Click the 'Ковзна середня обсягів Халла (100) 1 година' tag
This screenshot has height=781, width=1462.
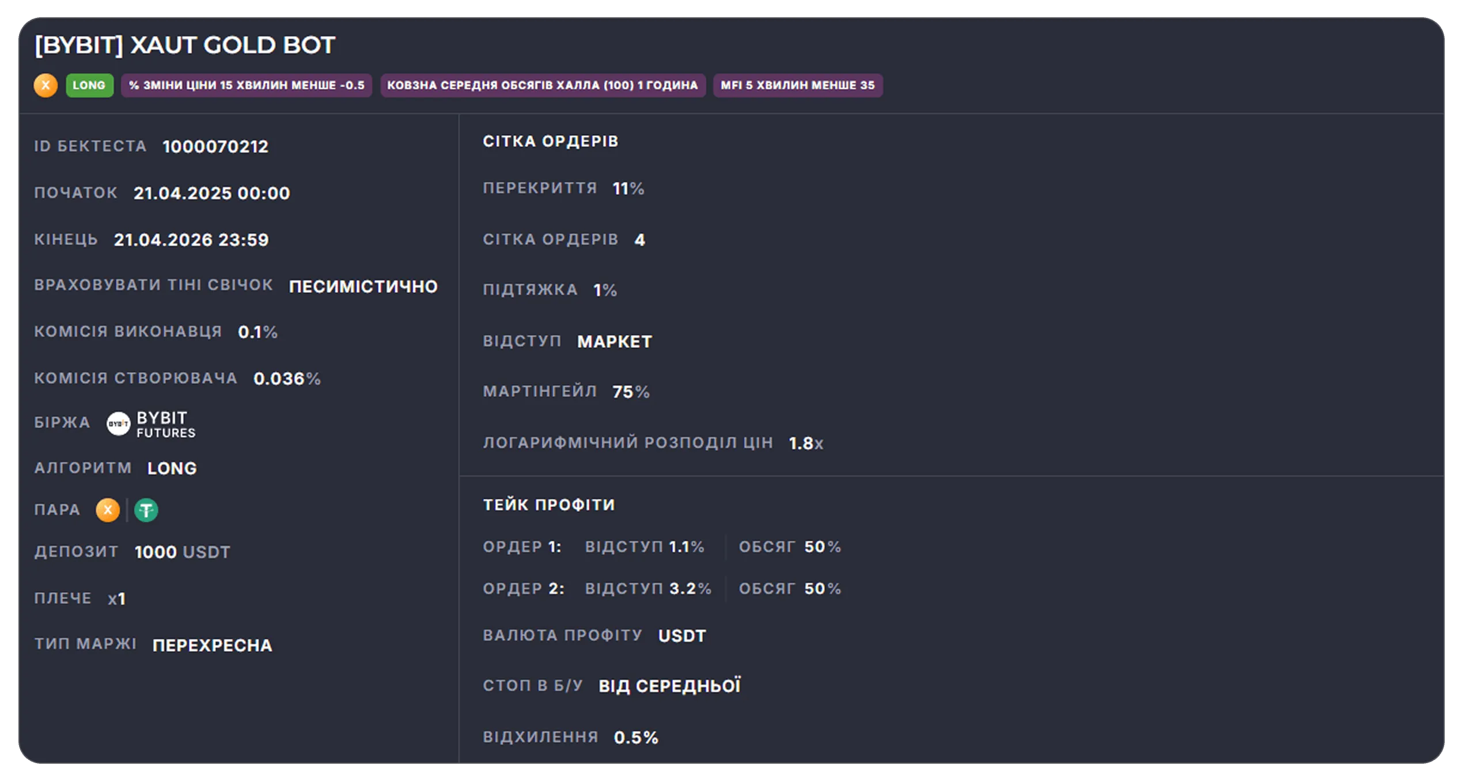click(x=543, y=85)
